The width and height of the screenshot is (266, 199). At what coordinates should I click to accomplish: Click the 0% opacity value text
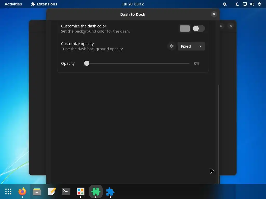[x=197, y=63]
